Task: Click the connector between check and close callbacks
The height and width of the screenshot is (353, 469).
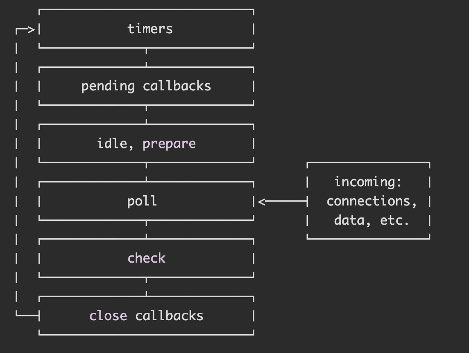Action: [147, 286]
